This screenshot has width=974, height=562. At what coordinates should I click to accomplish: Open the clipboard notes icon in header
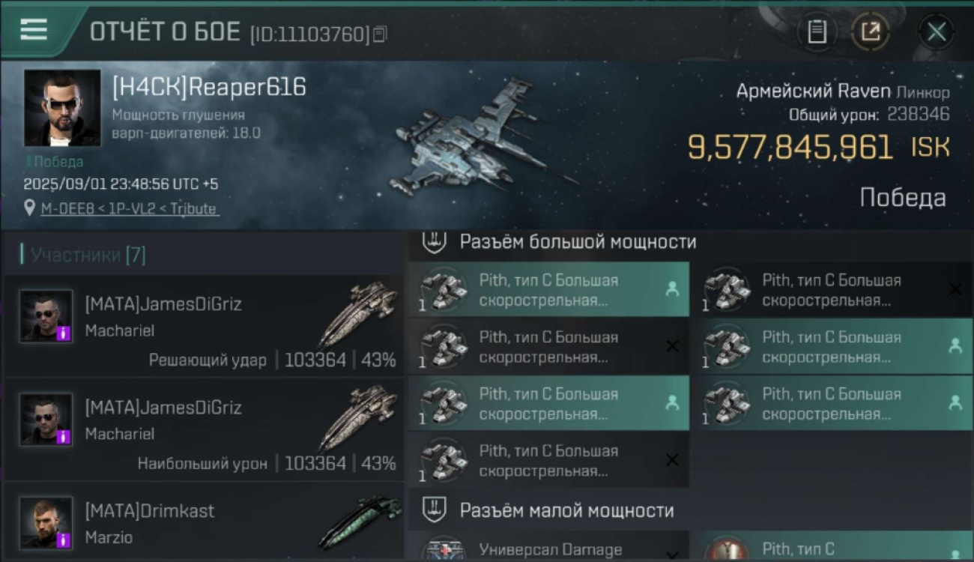coord(817,31)
